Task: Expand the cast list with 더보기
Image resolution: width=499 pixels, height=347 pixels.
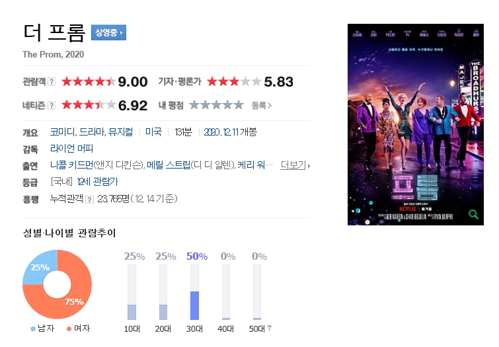Action: (295, 165)
